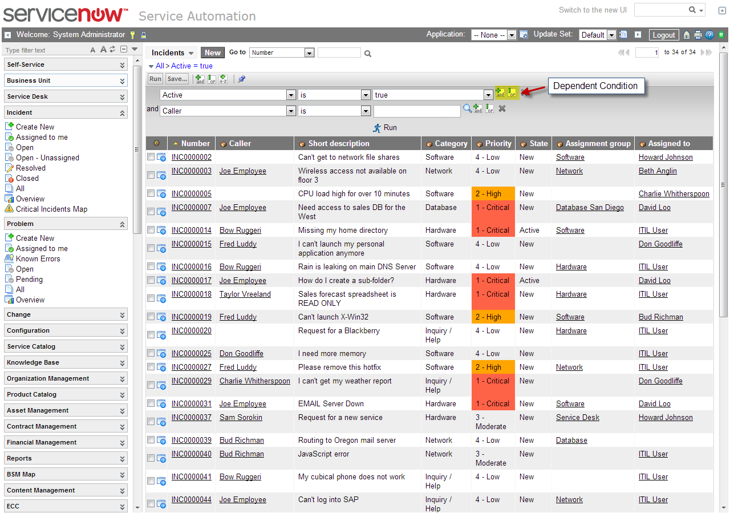Click the running man Run icon
This screenshot has height=513, width=730.
point(377,128)
